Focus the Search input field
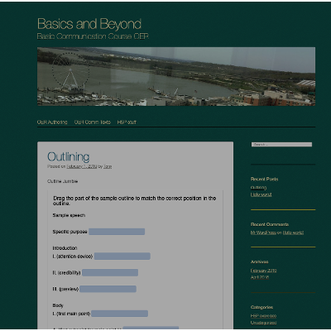 281,145
